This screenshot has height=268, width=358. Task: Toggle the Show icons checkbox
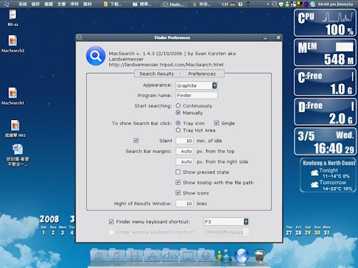[178, 193]
